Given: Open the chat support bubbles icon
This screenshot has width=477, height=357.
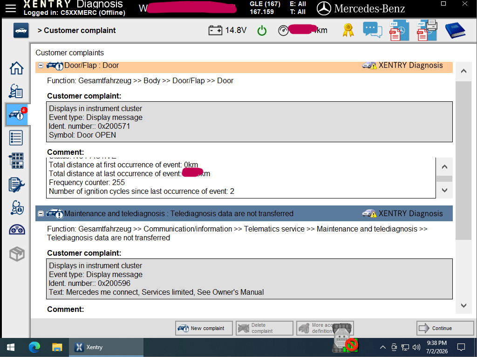Looking at the screenshot, I should (x=372, y=30).
